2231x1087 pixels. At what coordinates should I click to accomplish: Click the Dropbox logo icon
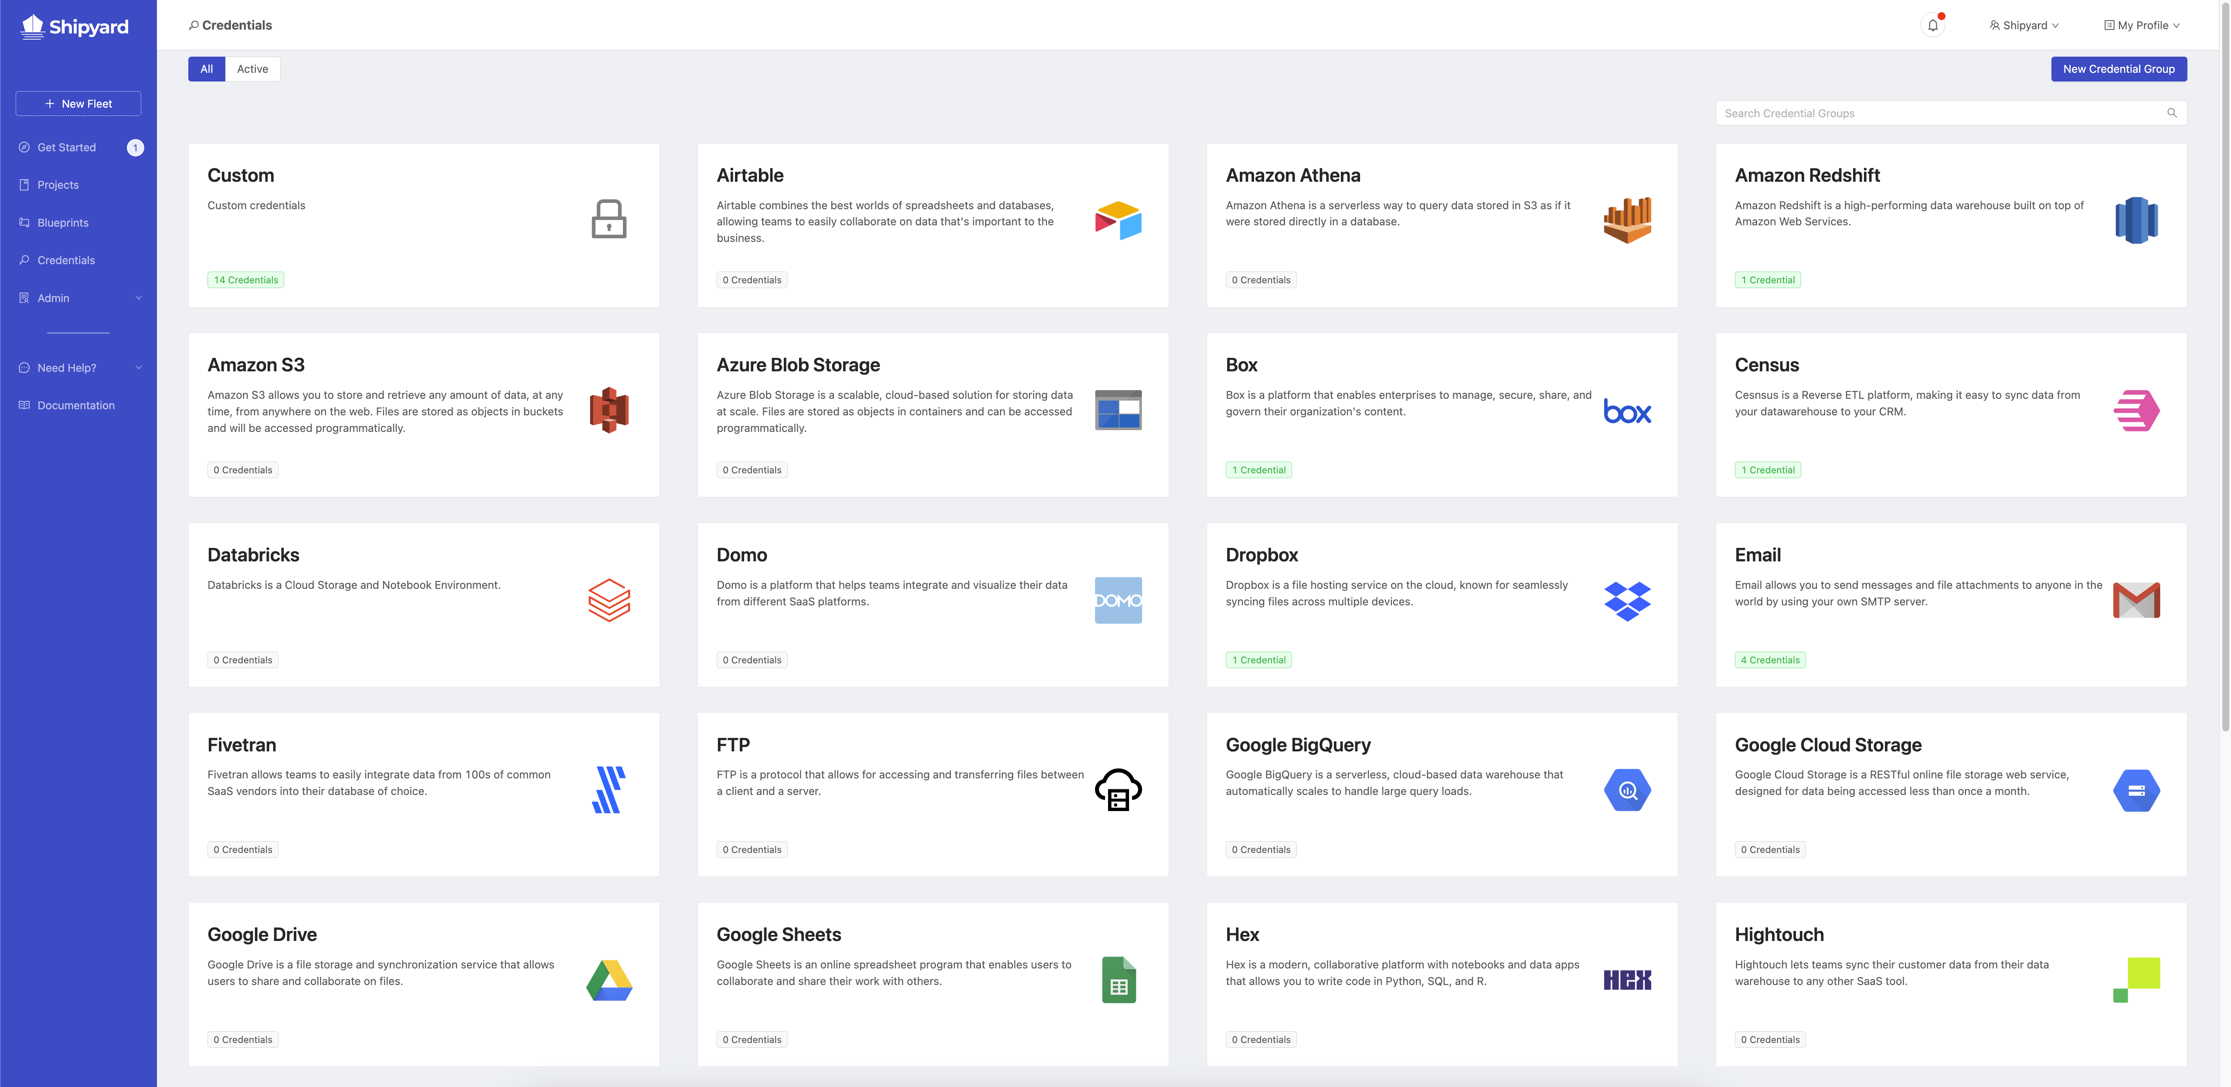tap(1627, 601)
